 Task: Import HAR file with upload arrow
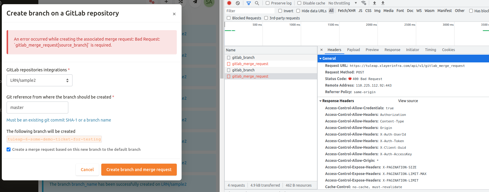(x=374, y=3)
